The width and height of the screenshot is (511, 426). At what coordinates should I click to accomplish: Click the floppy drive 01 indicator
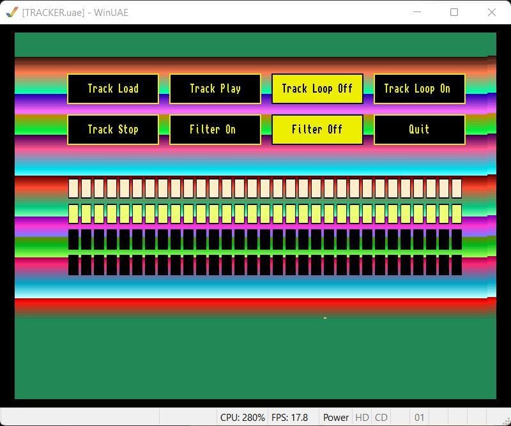point(420,418)
